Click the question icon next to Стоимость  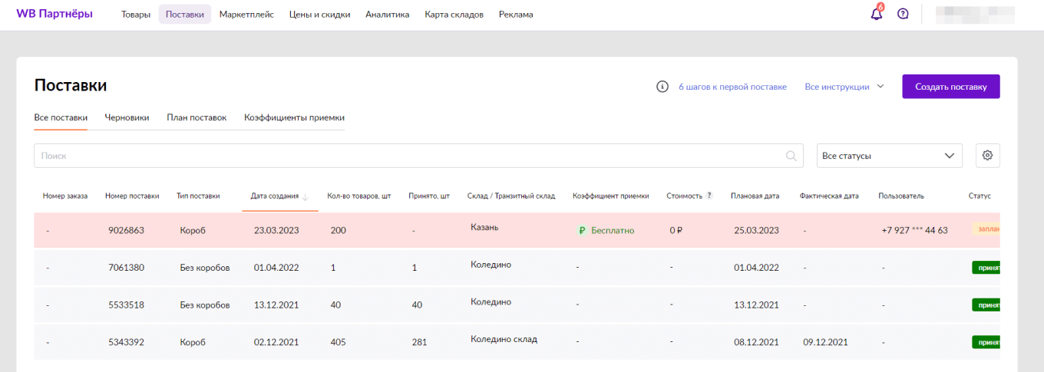[709, 196]
